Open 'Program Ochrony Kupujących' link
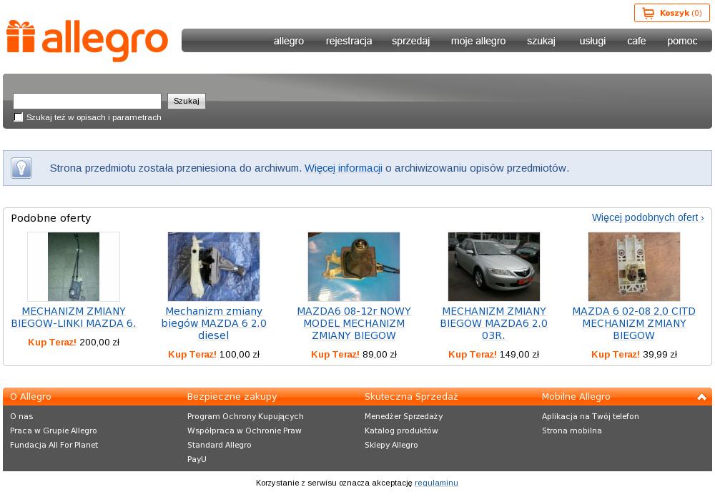 tap(245, 416)
